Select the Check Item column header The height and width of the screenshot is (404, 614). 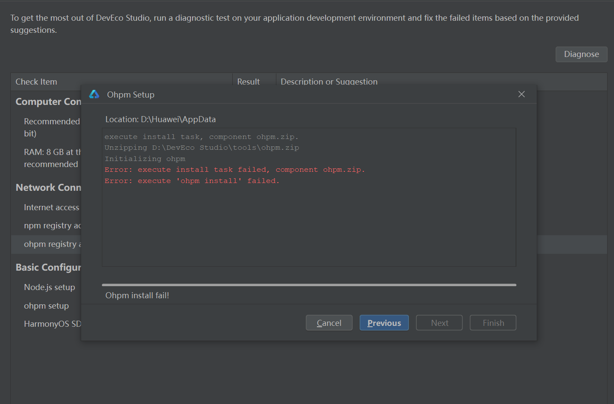[x=36, y=82]
